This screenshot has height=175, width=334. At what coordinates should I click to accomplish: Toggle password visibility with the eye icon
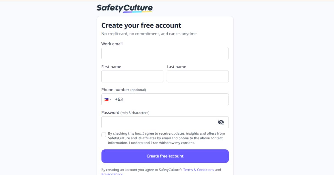pos(221,122)
